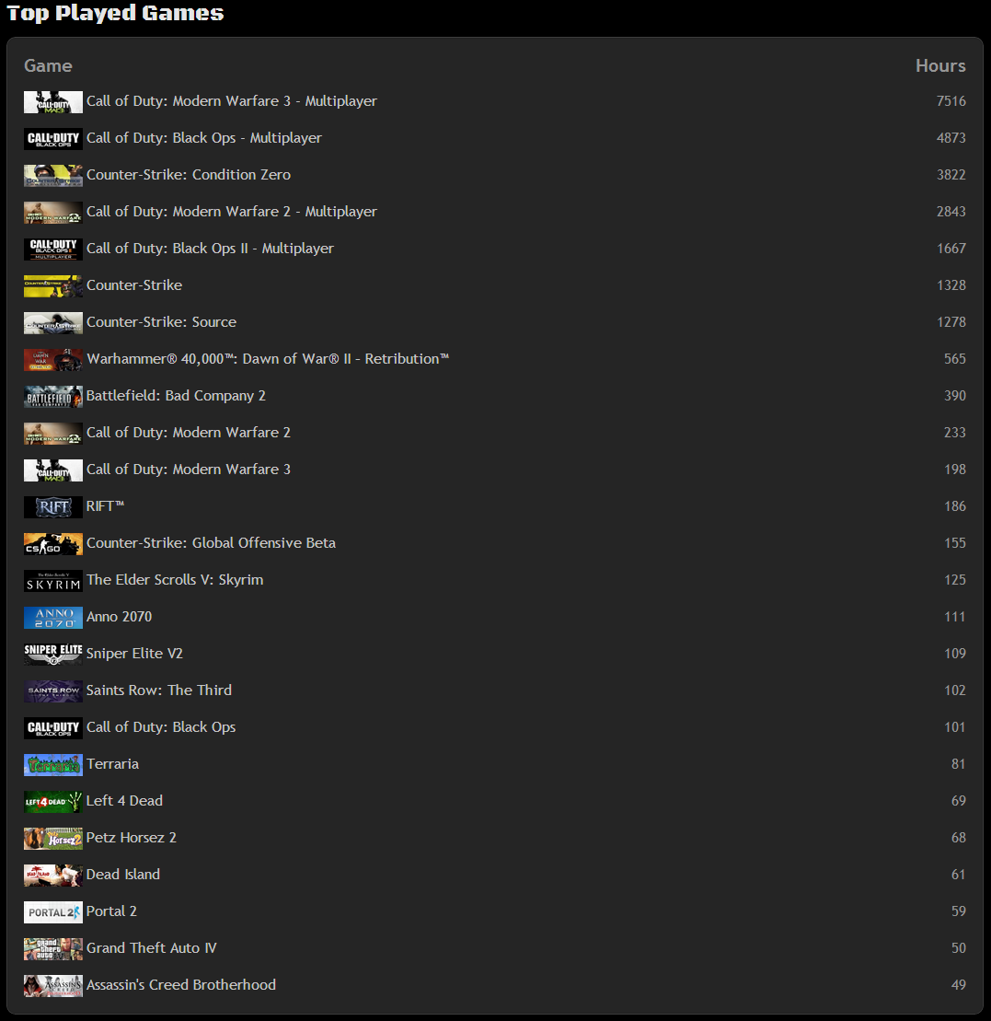Open Grand Theft Auto IV title
This screenshot has height=1021, width=991.
[152, 948]
